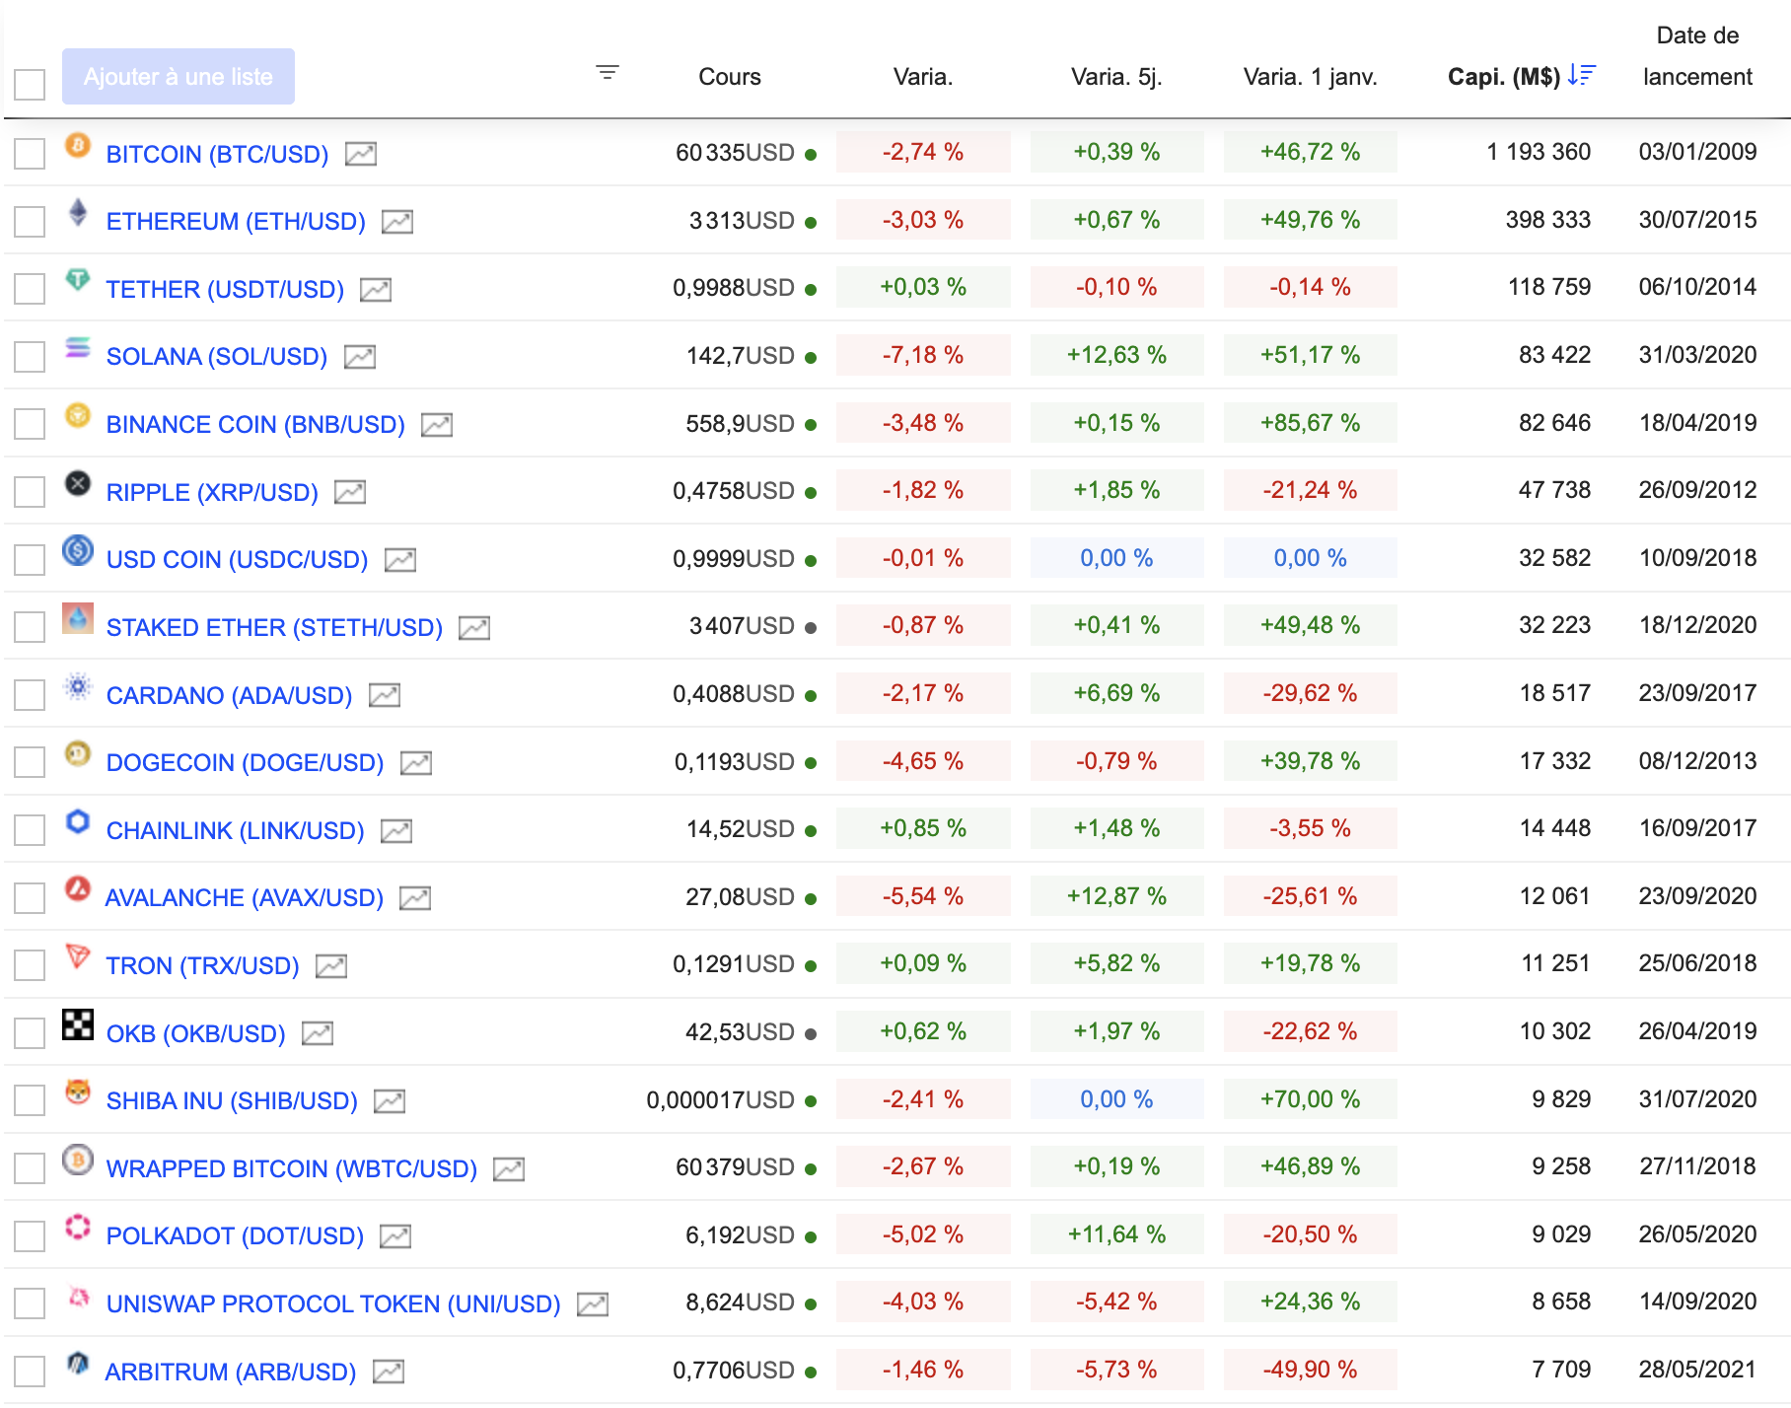1791x1408 pixels.
Task: Open the DOGECOIN (DOGE/USD) link
Action: pos(245,763)
